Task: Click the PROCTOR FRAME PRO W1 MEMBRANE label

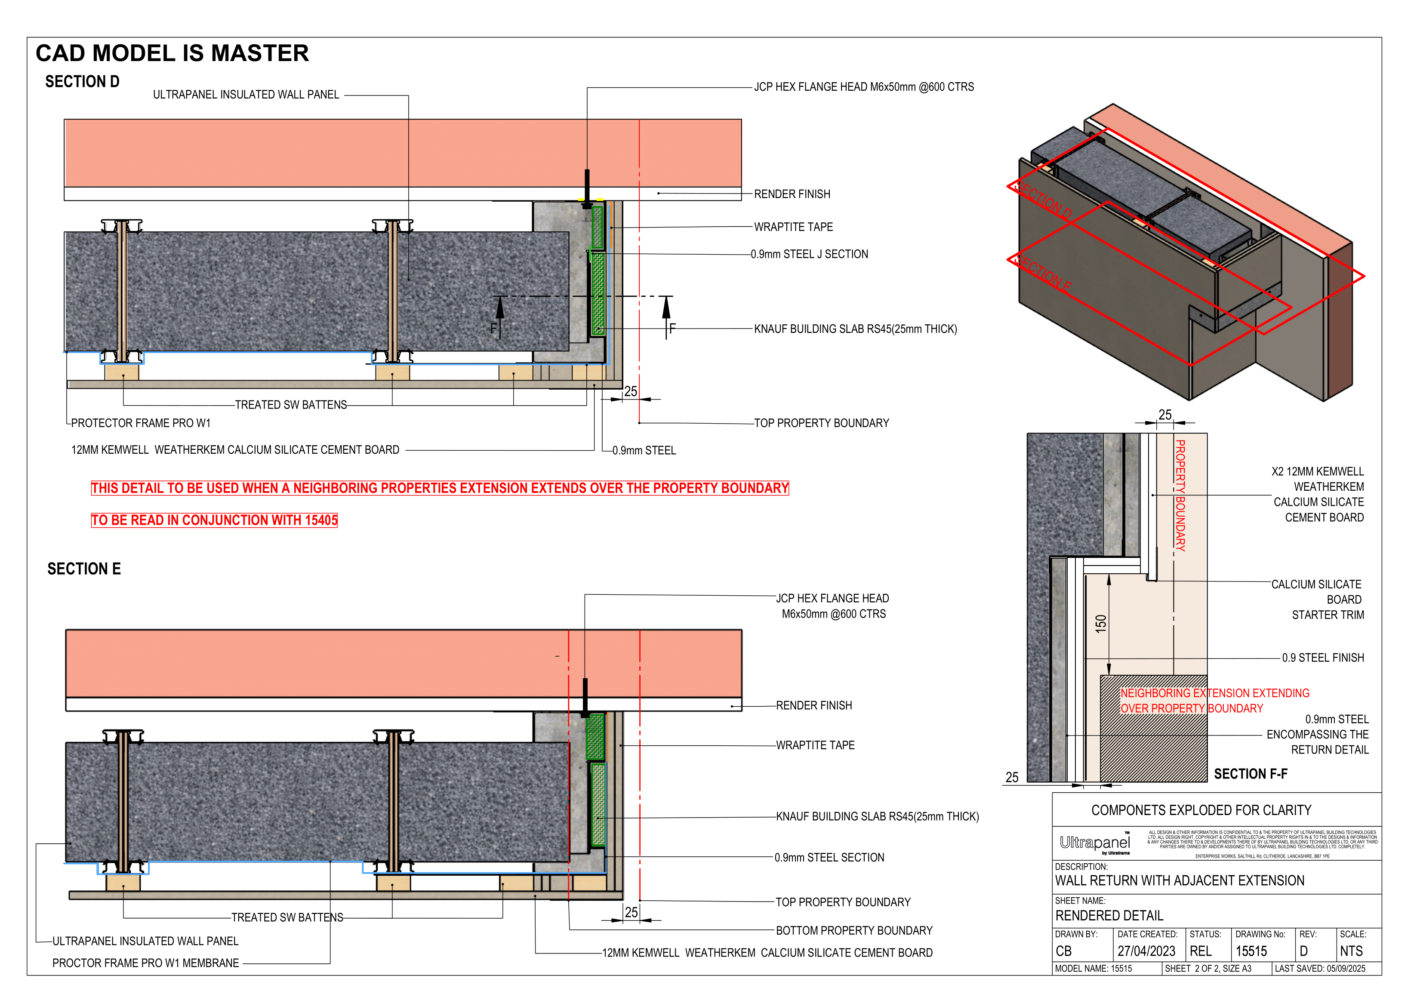Action: coord(145,963)
